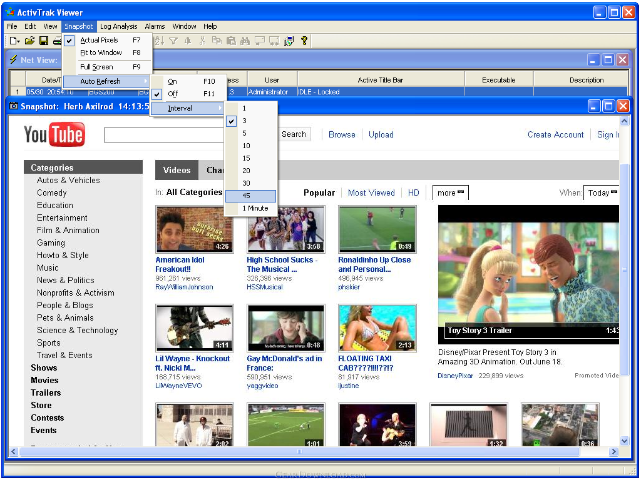This screenshot has width=641, height=480.
Task: Click the double-arrow monitor toolbar icon
Action: [x=274, y=41]
